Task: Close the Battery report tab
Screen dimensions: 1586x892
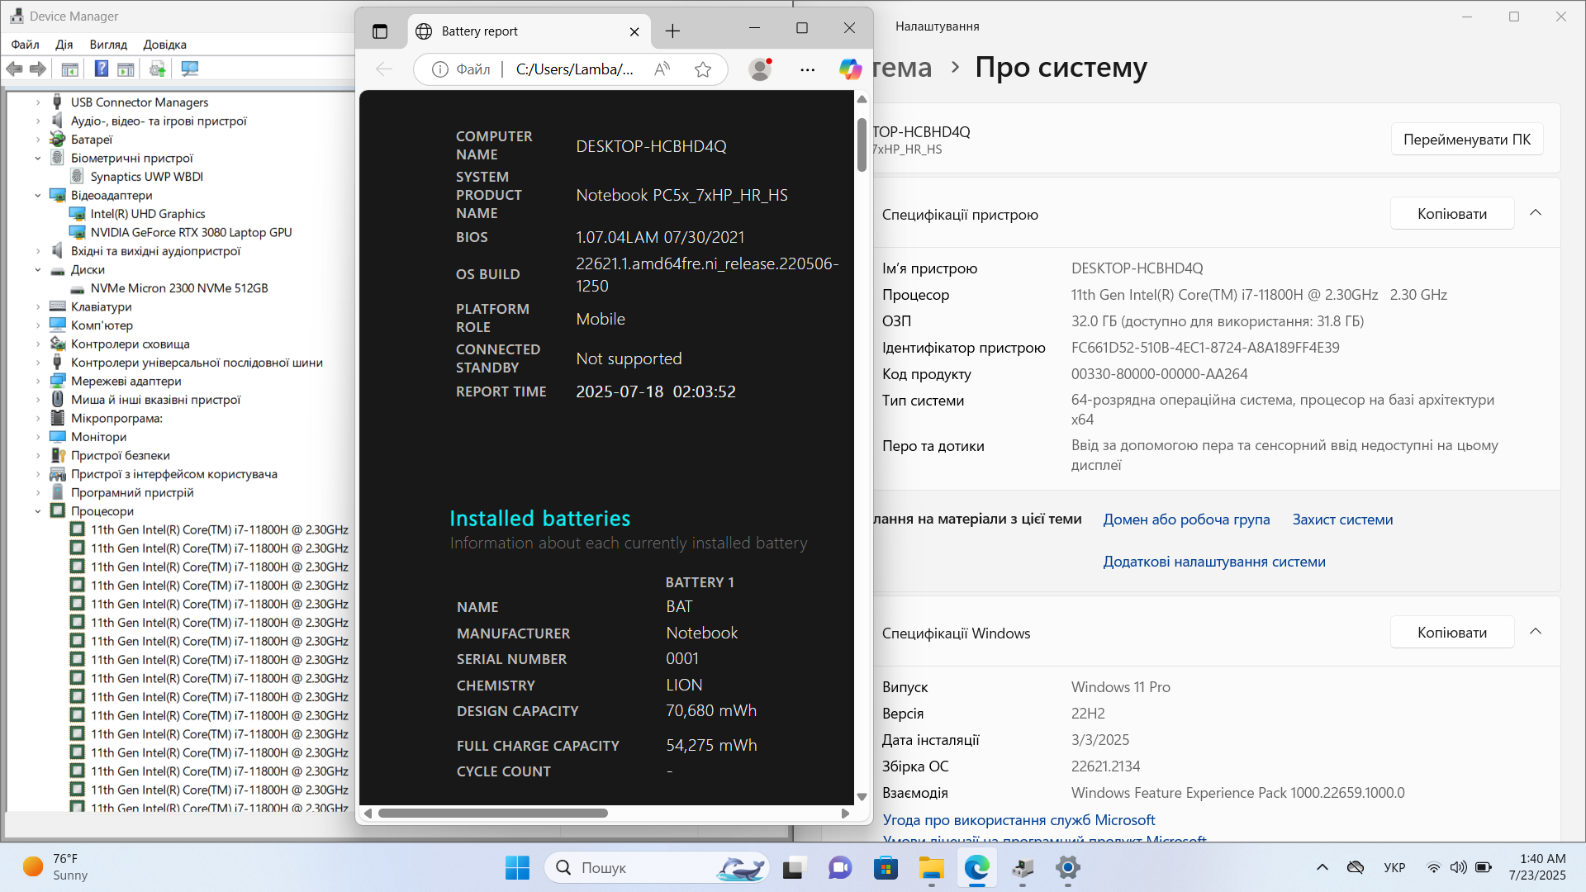Action: pyautogui.click(x=634, y=31)
